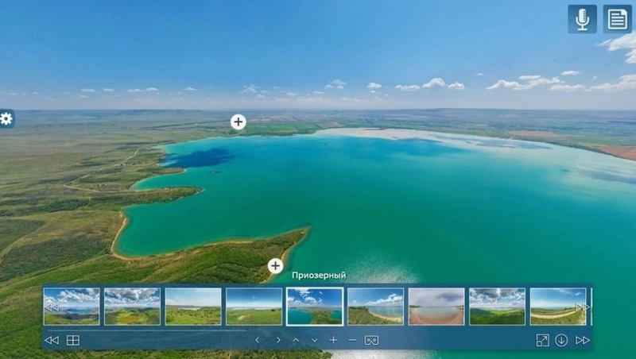Pan the view left with chevron
The width and height of the screenshot is (636, 359).
click(257, 341)
